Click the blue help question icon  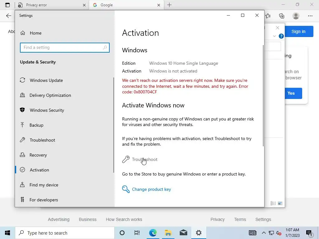(x=281, y=36)
